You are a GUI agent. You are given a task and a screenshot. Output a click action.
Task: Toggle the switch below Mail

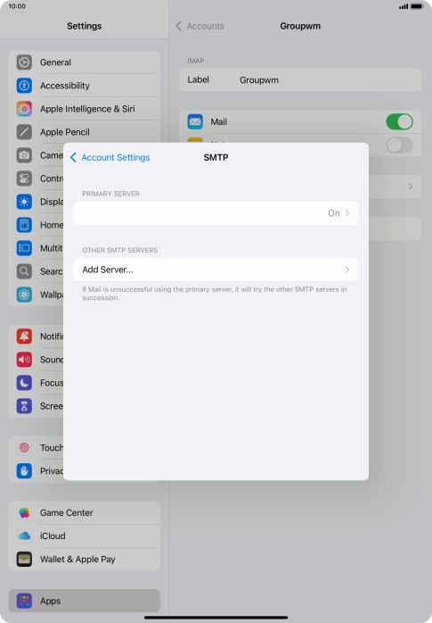(400, 145)
